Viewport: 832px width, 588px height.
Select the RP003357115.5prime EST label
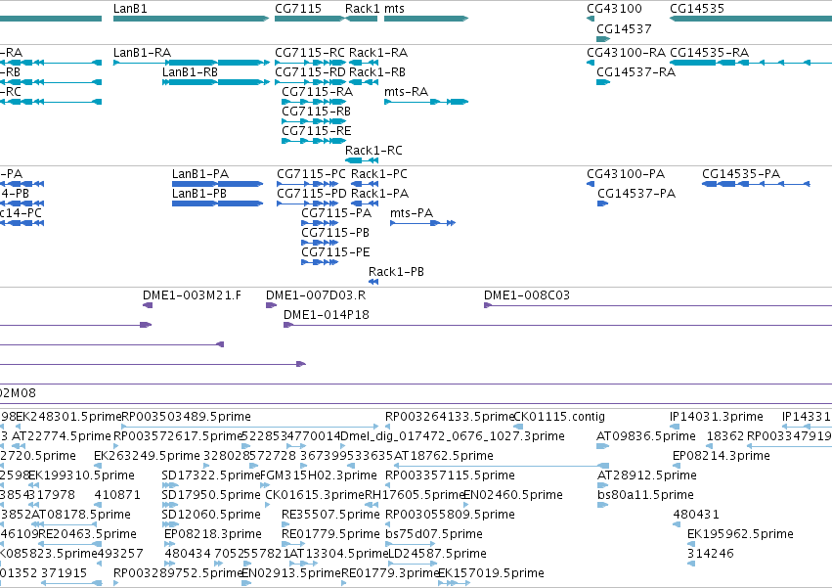pyautogui.click(x=450, y=475)
